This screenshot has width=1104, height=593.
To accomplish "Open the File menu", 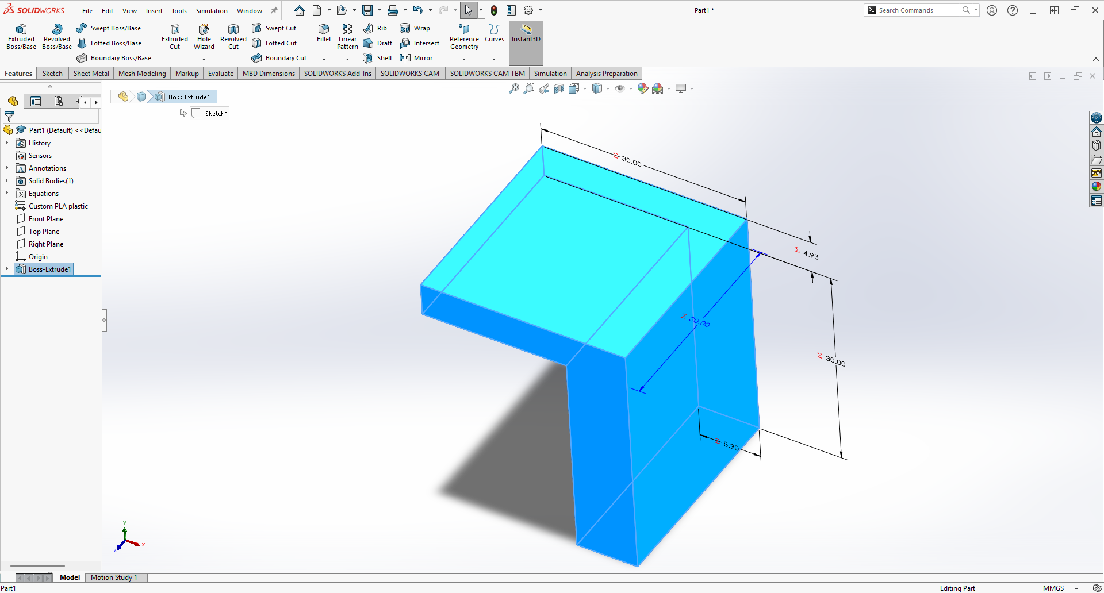I will coord(87,11).
